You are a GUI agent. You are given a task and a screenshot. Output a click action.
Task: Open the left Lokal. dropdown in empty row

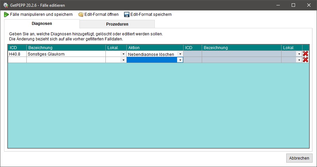coord(123,60)
